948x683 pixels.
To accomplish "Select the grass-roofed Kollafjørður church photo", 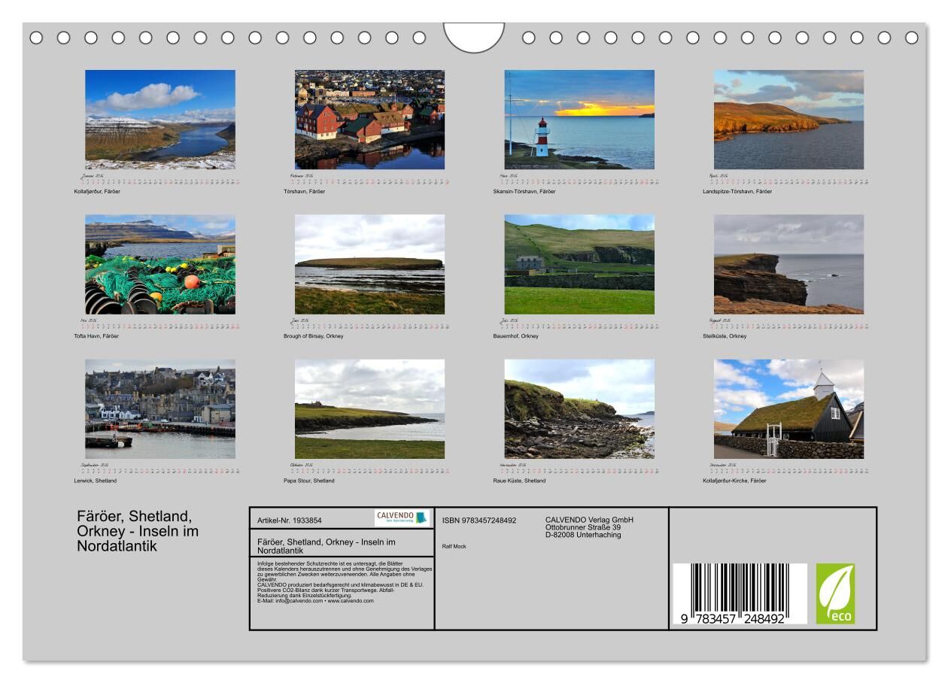I will (788, 408).
